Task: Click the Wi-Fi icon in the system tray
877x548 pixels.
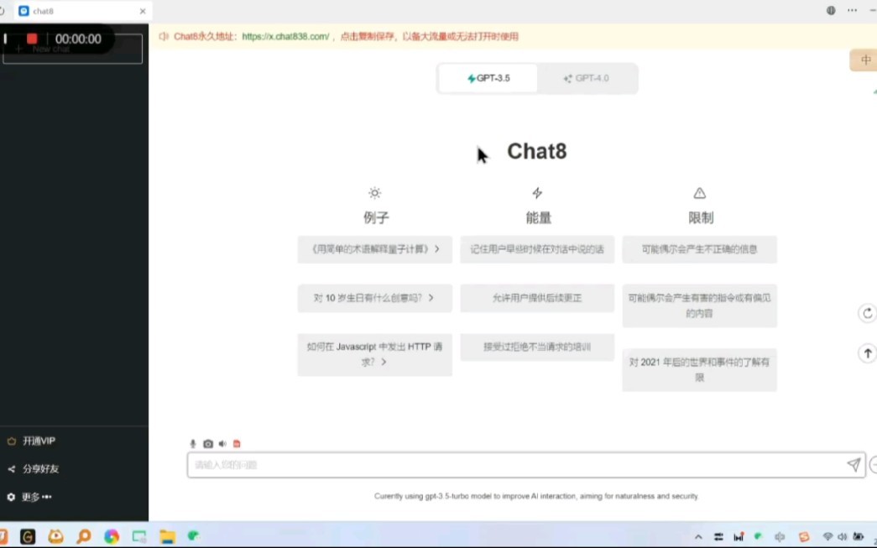Action: pyautogui.click(x=827, y=537)
